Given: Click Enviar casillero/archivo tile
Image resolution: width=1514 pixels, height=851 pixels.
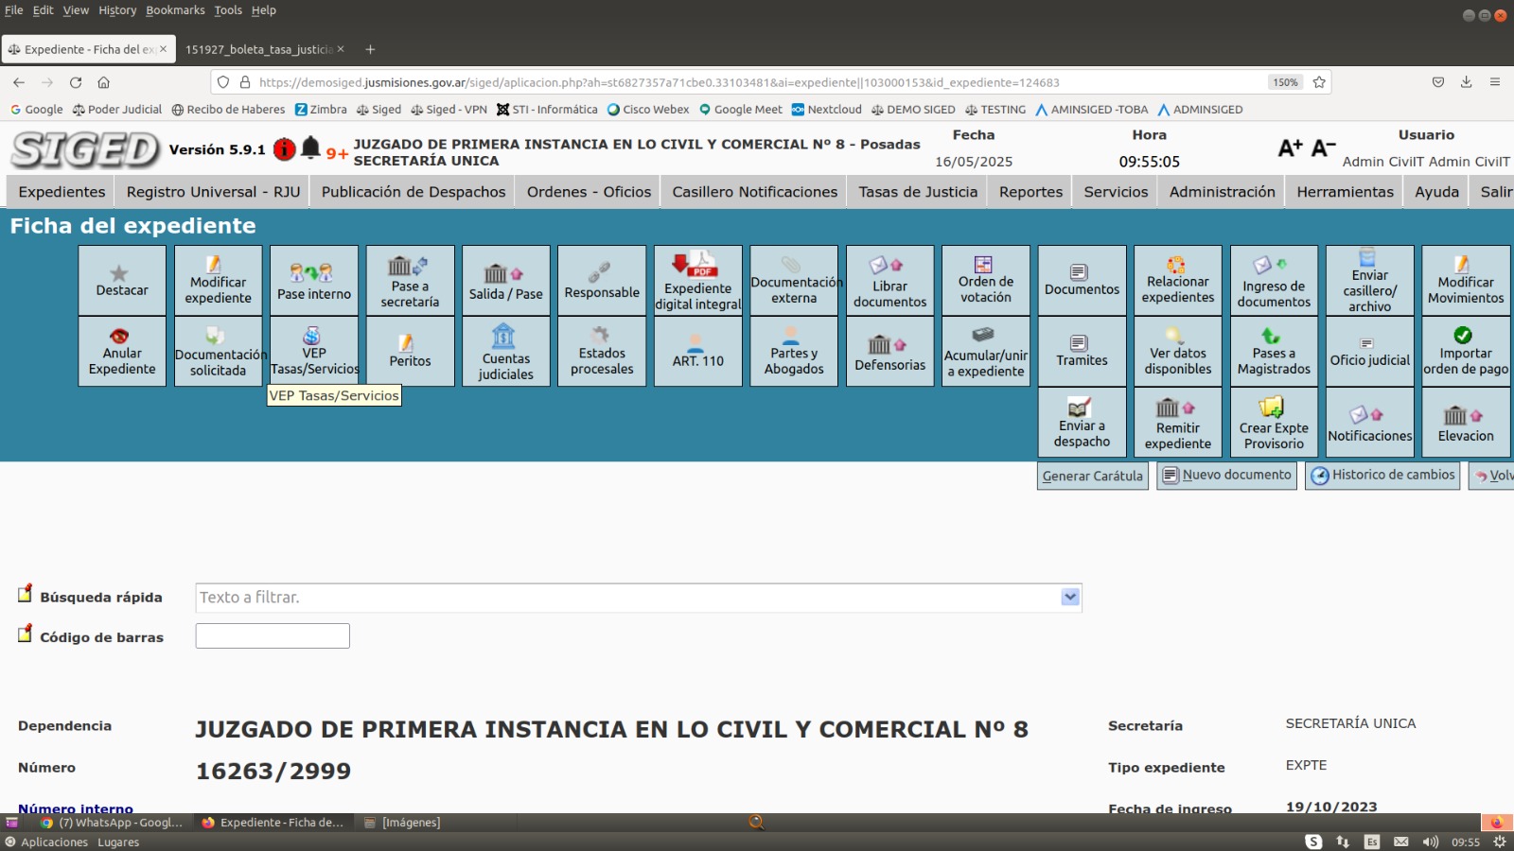Looking at the screenshot, I should (x=1370, y=281).
